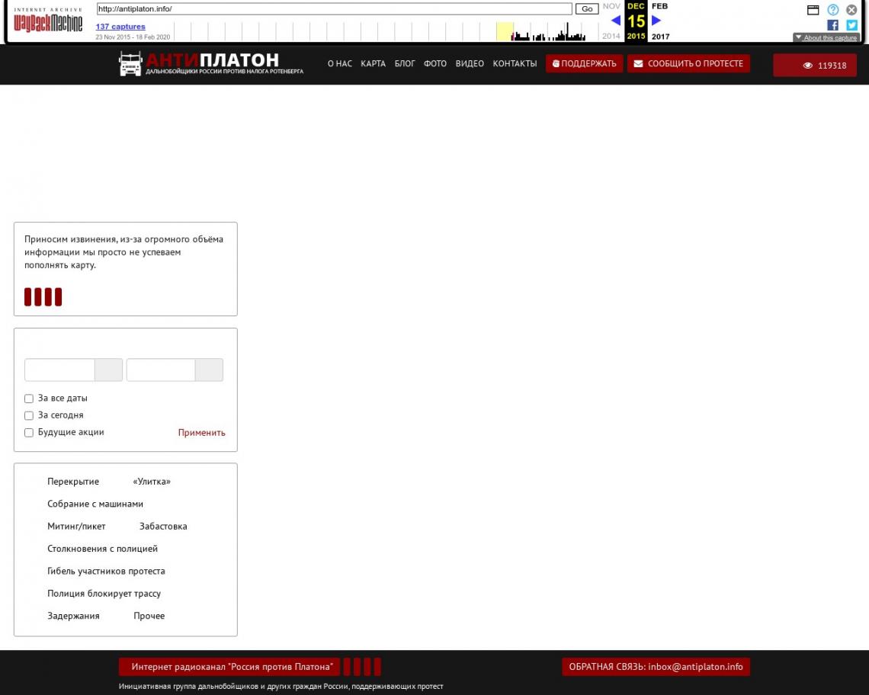
Task: Click the Go button in Wayback bar
Action: tap(587, 9)
